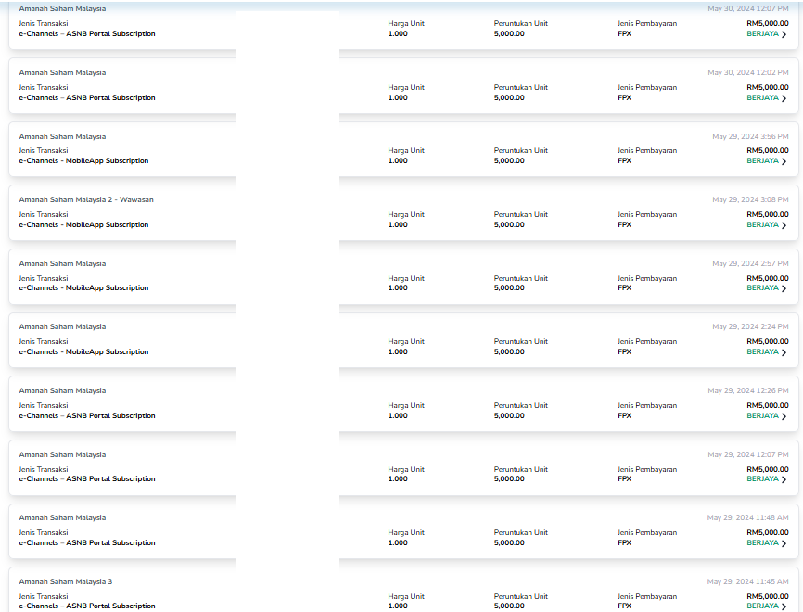
Task: Click BERJAYA status on May 29 2:24 PM card
Action: (x=762, y=351)
